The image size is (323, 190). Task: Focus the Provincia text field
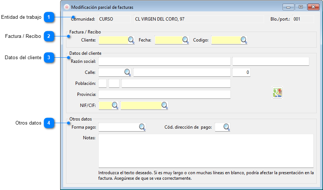[x=164, y=94]
